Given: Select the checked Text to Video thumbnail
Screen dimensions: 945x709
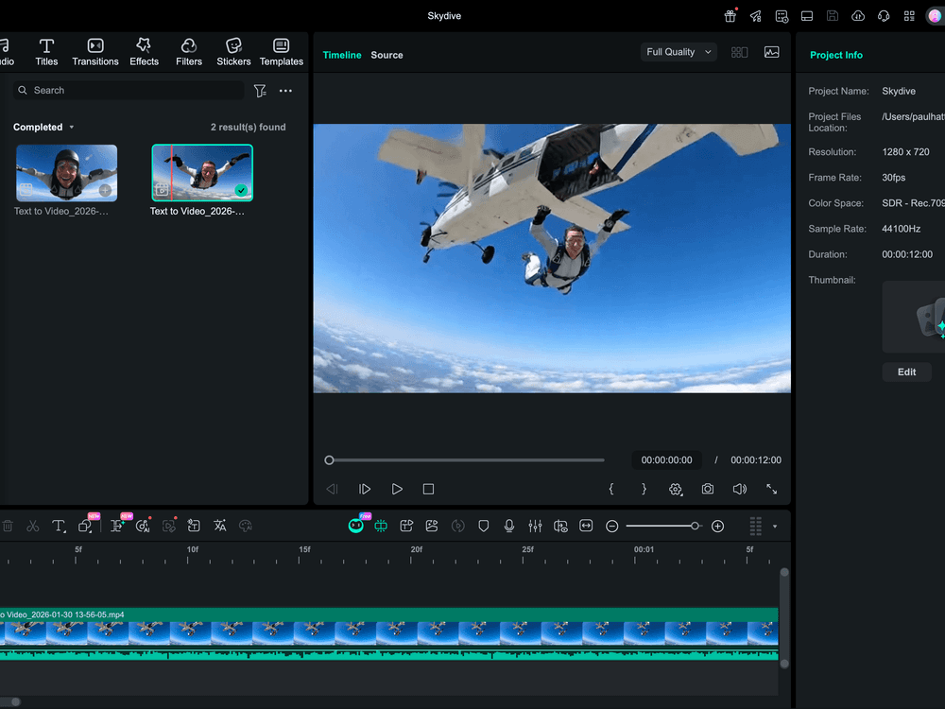Looking at the screenshot, I should click(x=201, y=174).
